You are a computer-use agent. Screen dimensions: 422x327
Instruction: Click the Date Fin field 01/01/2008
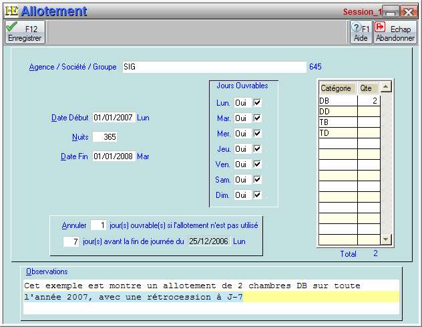coord(114,156)
